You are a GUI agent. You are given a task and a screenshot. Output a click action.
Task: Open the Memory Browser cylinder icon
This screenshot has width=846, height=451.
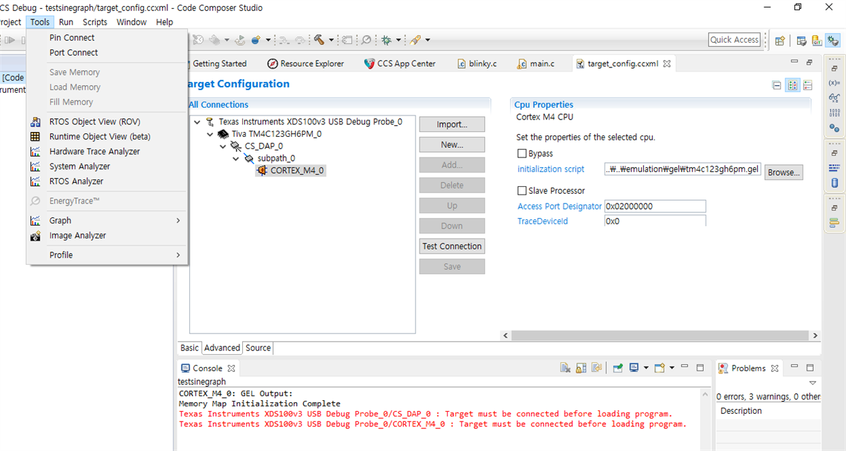pos(834,183)
